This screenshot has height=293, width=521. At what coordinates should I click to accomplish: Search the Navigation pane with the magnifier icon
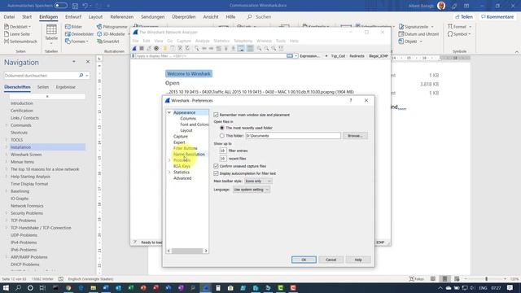(x=81, y=76)
